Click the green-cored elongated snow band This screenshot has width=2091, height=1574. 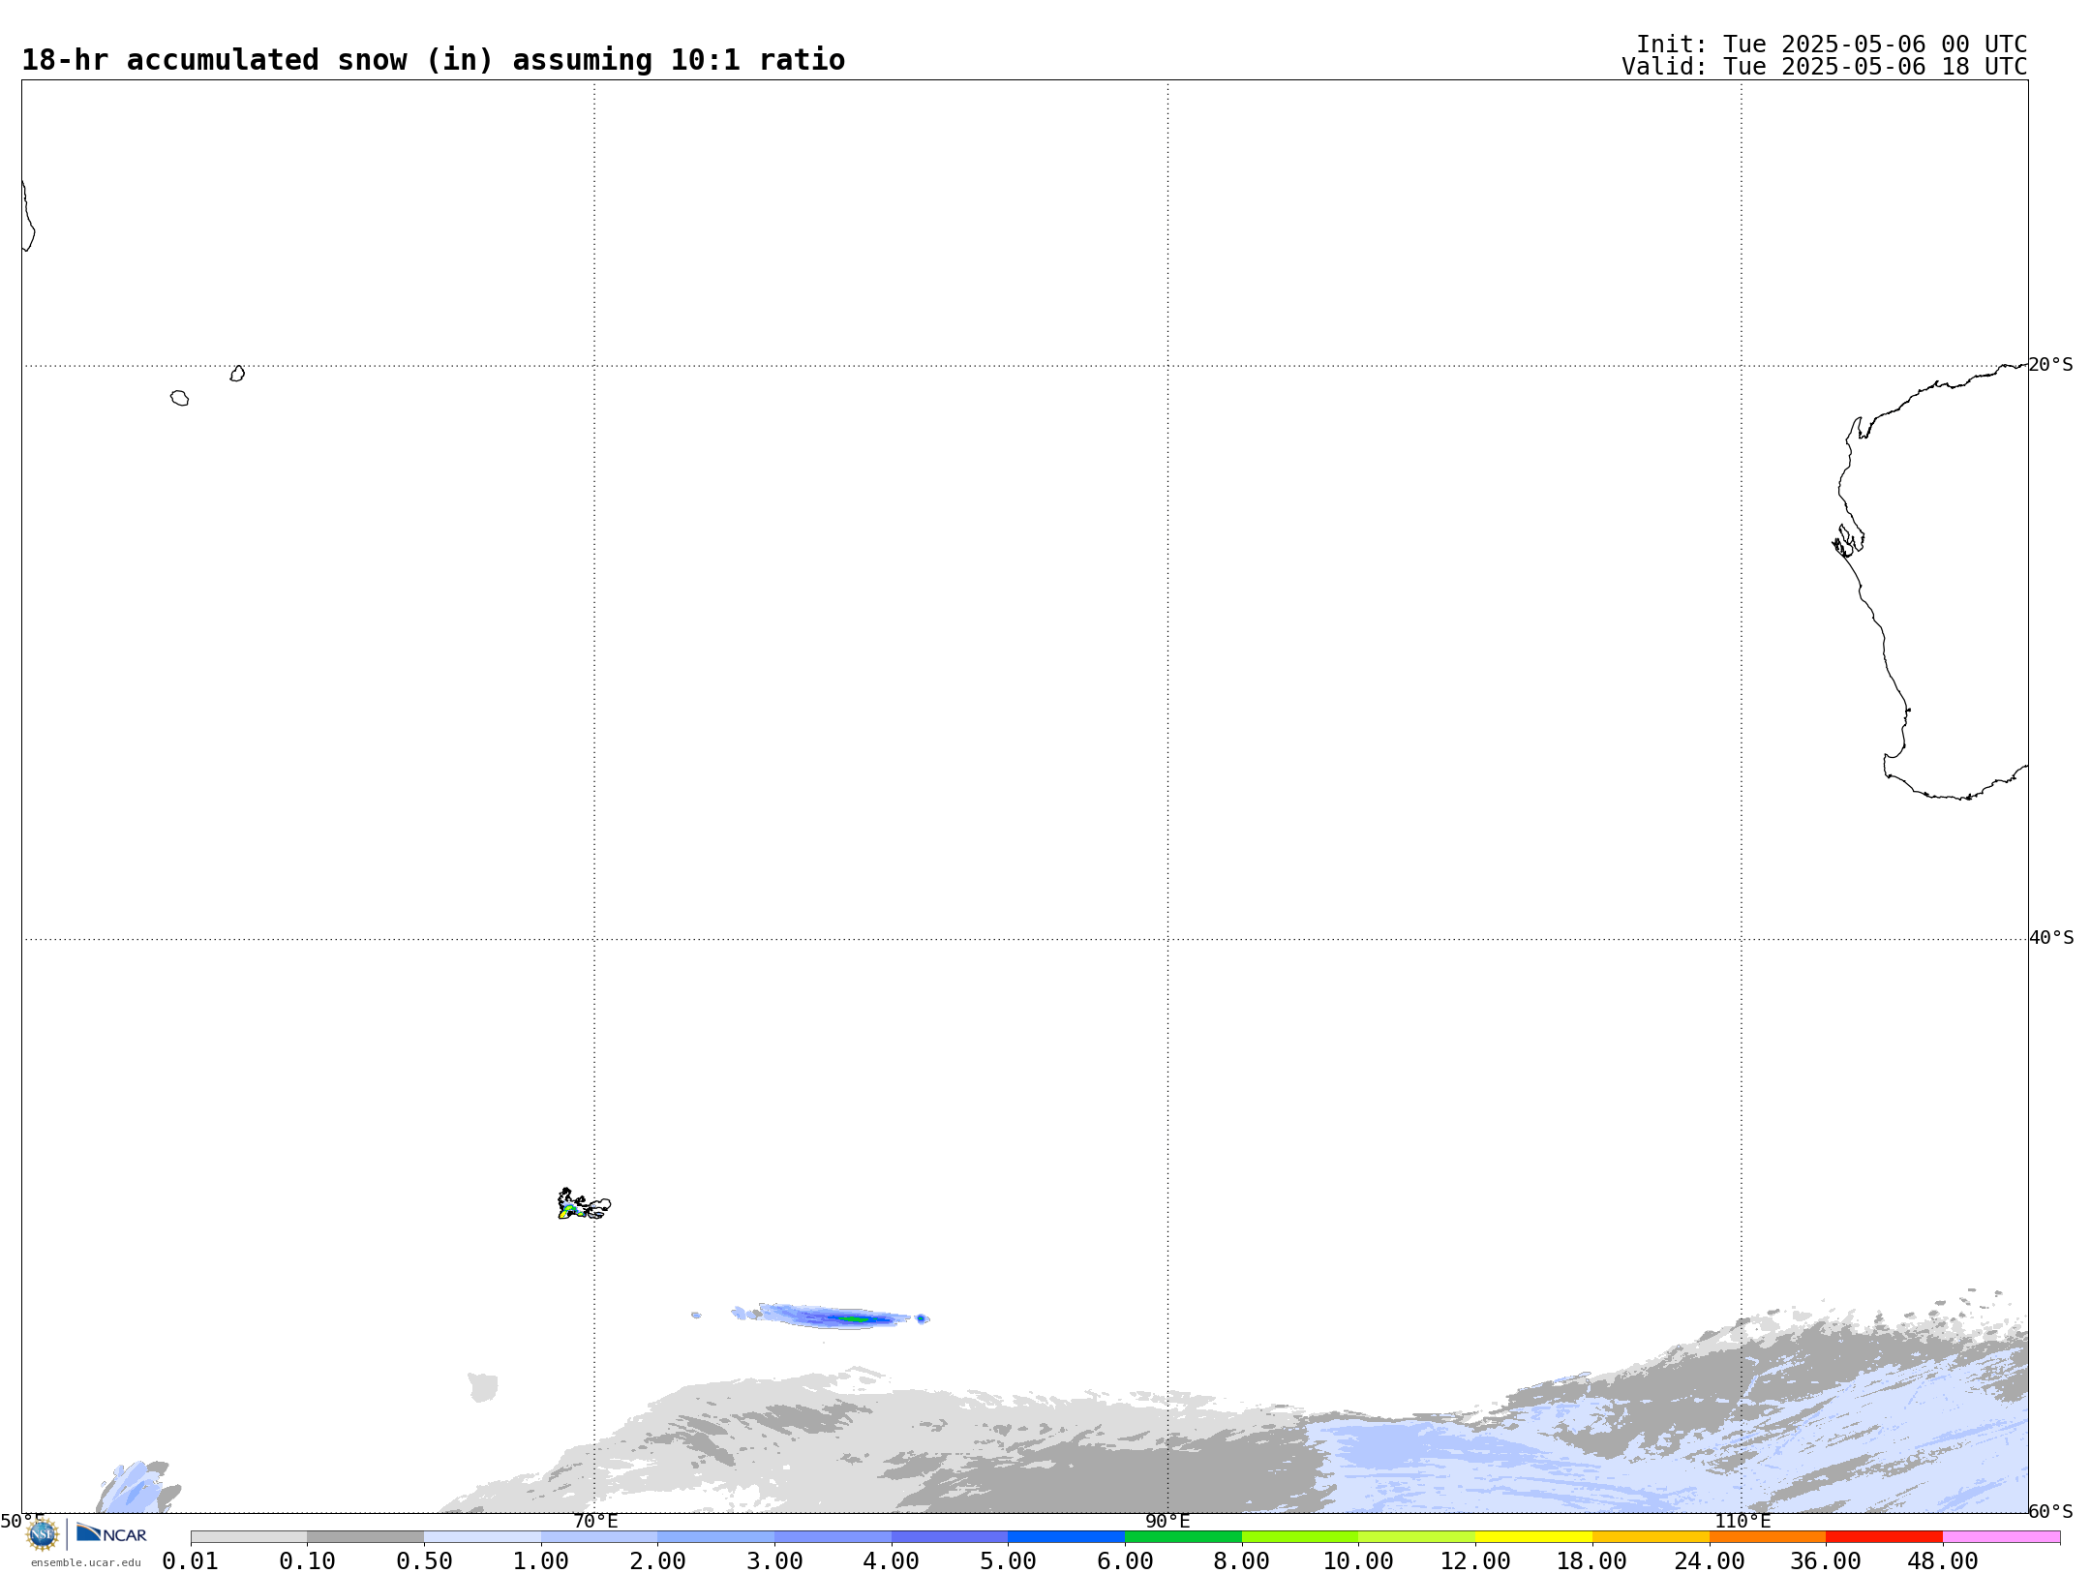[x=833, y=1317]
